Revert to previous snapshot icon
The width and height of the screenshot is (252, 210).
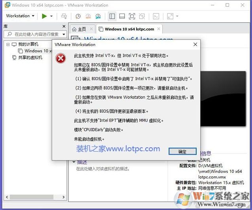click(x=88, y=16)
